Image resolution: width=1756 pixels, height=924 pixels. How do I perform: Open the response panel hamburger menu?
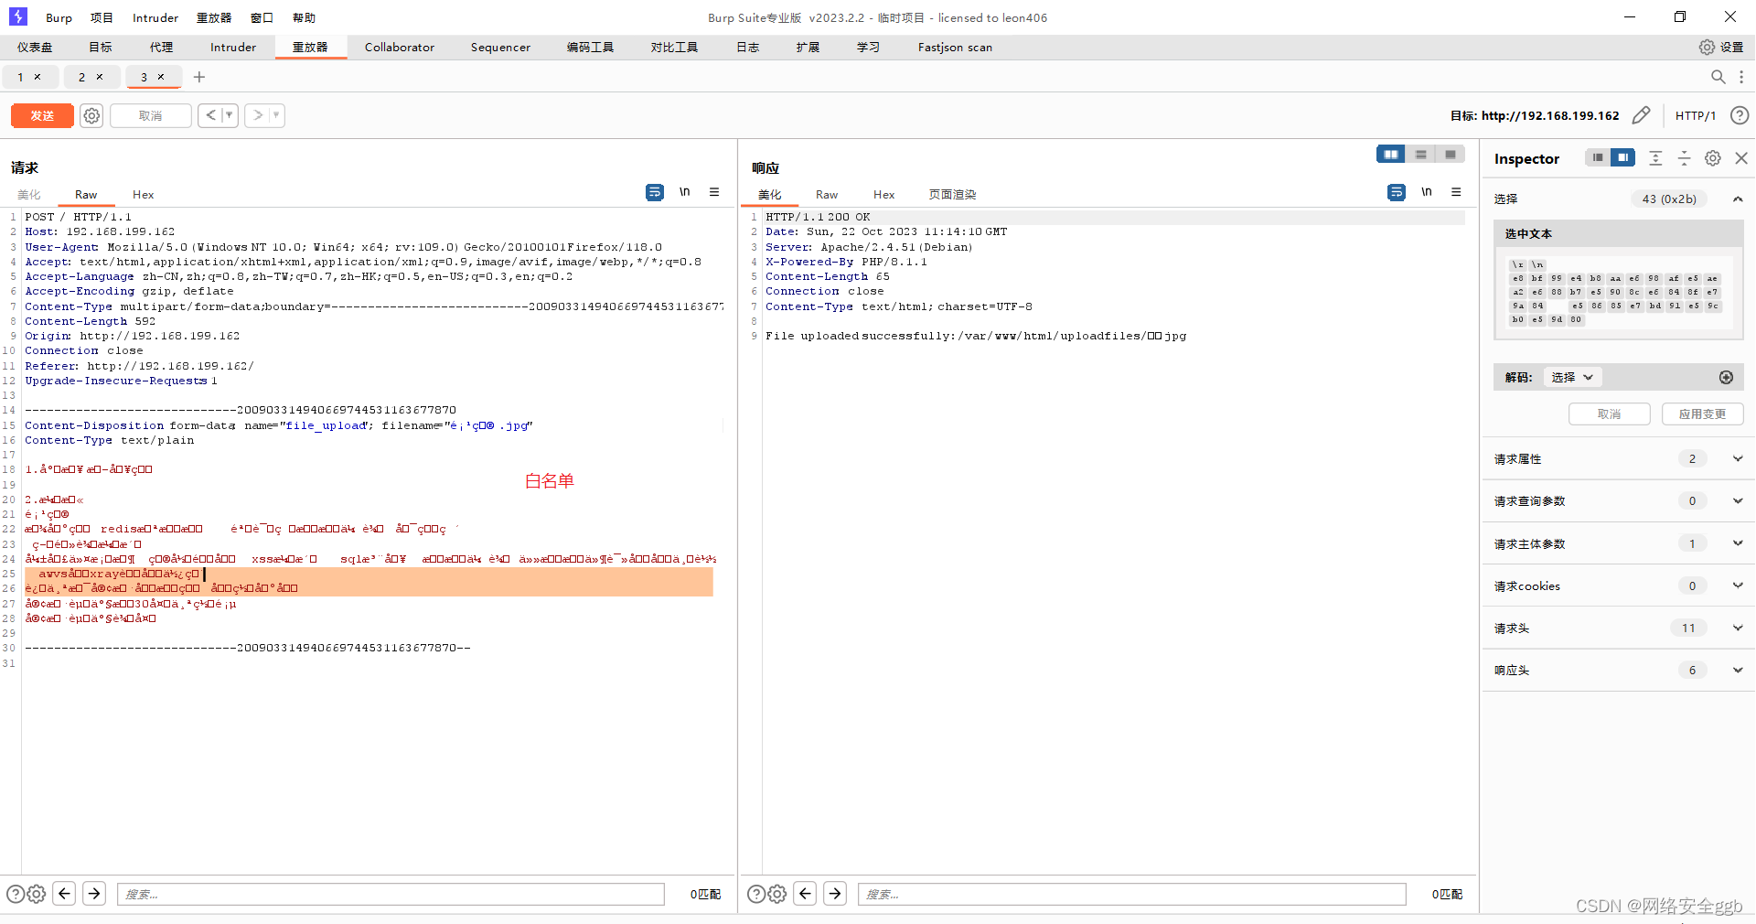(1456, 192)
